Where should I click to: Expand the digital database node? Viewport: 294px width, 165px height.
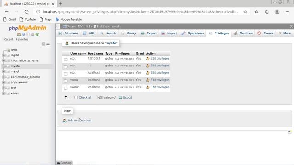4,55
